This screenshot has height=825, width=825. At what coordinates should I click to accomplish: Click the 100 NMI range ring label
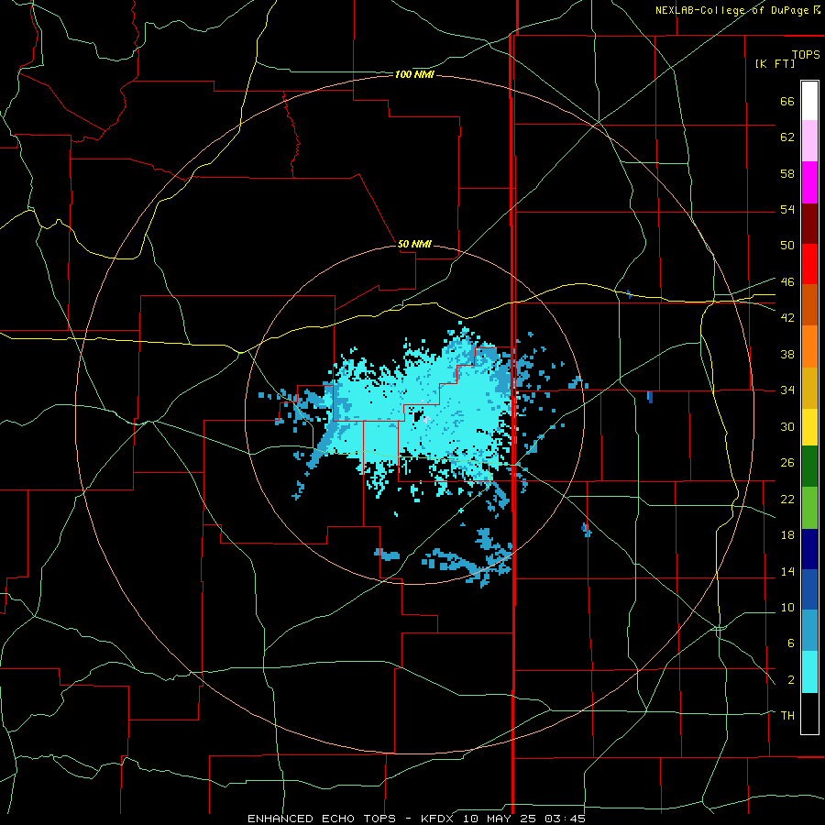click(414, 75)
